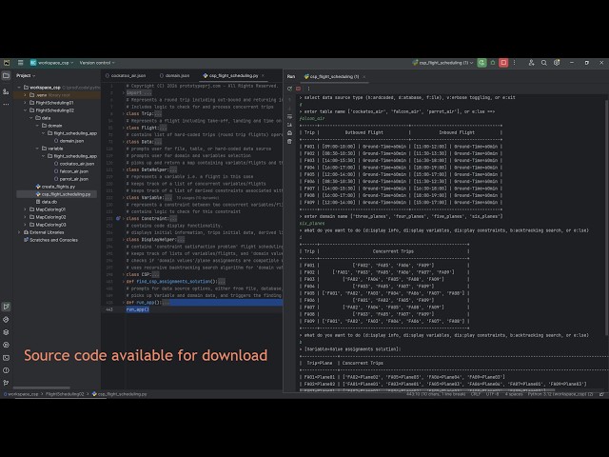The width and height of the screenshot is (609, 457).
Task: Open more run actions vertical dots
Action: [x=514, y=63]
